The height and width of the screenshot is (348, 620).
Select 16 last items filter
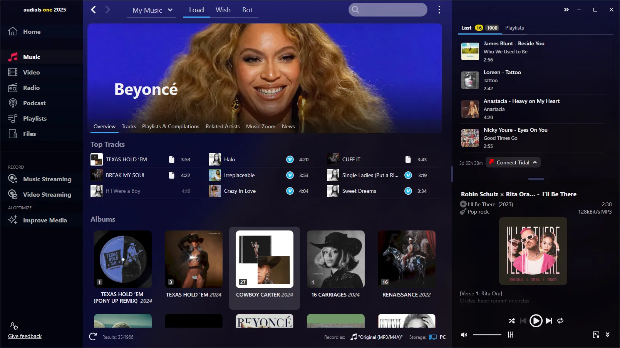point(479,28)
